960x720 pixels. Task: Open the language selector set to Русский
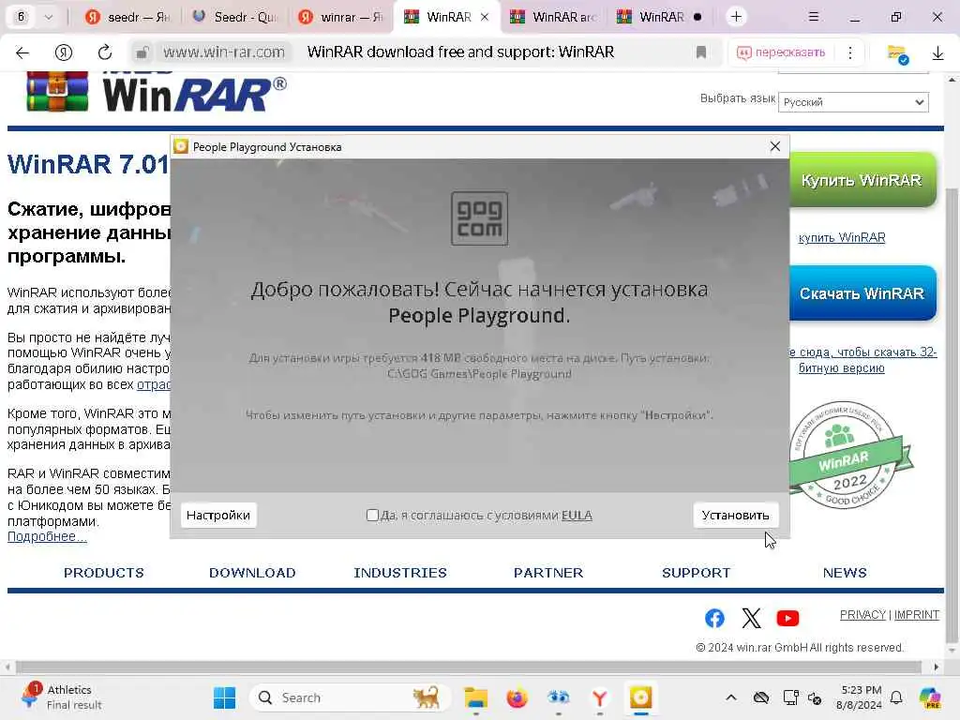pos(853,102)
